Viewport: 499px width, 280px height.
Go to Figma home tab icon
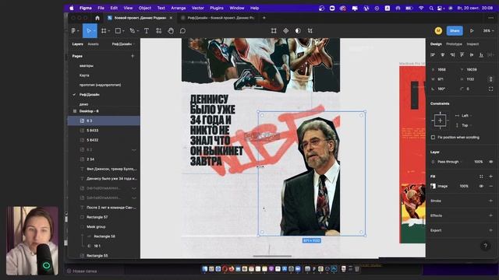tap(97, 18)
